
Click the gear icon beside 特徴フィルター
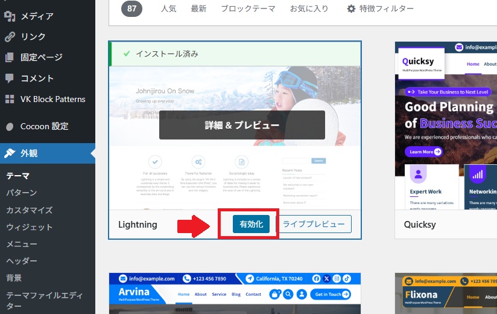[351, 8]
